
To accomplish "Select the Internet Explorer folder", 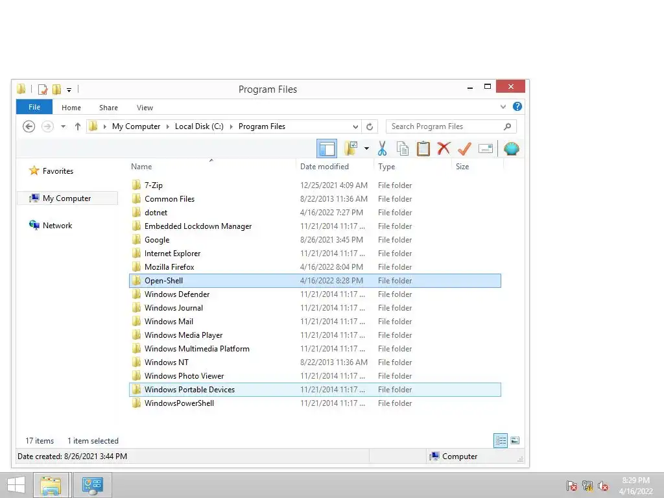I will point(315,254).
